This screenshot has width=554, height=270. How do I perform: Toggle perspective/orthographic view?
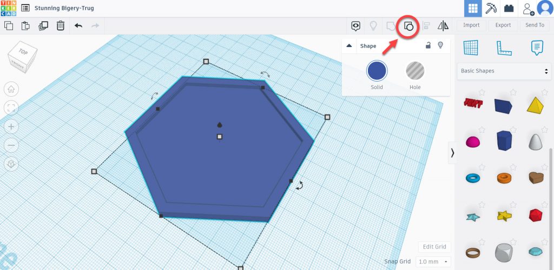[11, 164]
